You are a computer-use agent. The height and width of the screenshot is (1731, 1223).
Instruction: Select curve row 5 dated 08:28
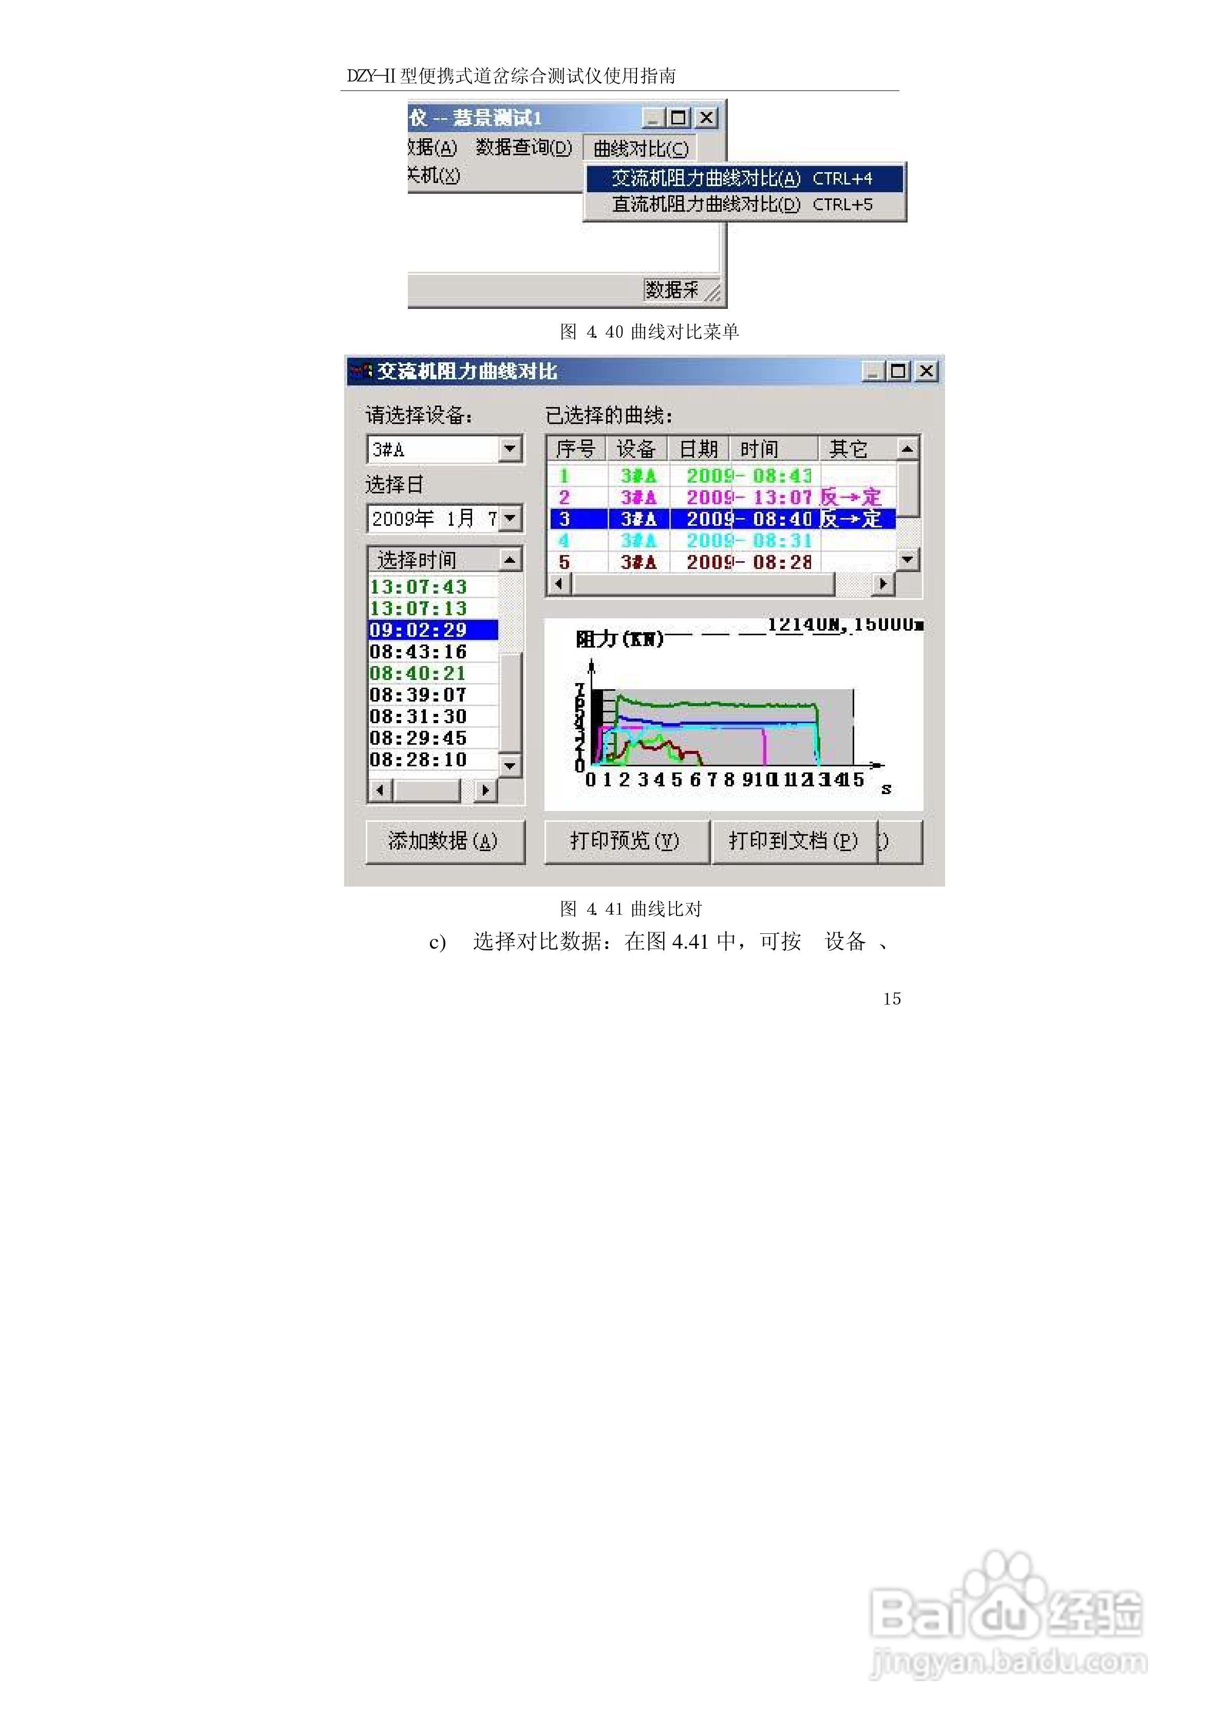[721, 562]
